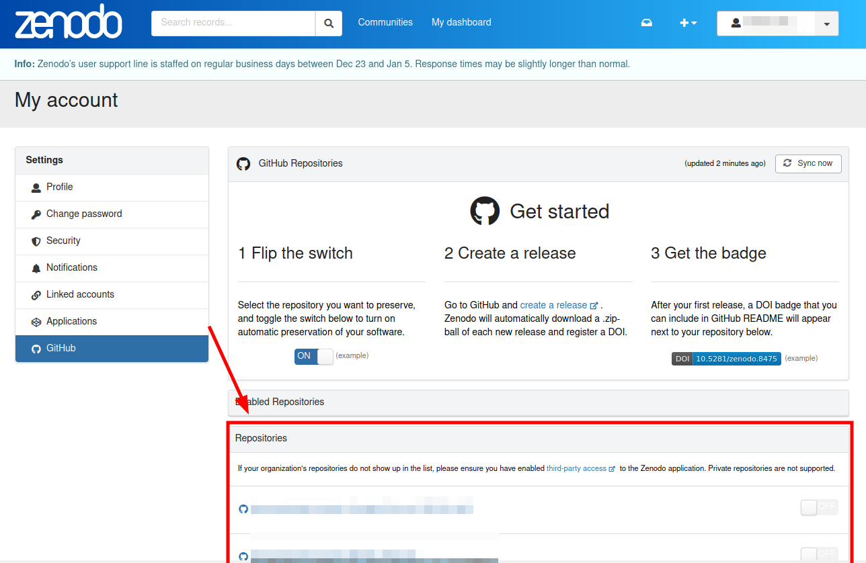
Task: Open Applications settings
Action: tap(112, 322)
